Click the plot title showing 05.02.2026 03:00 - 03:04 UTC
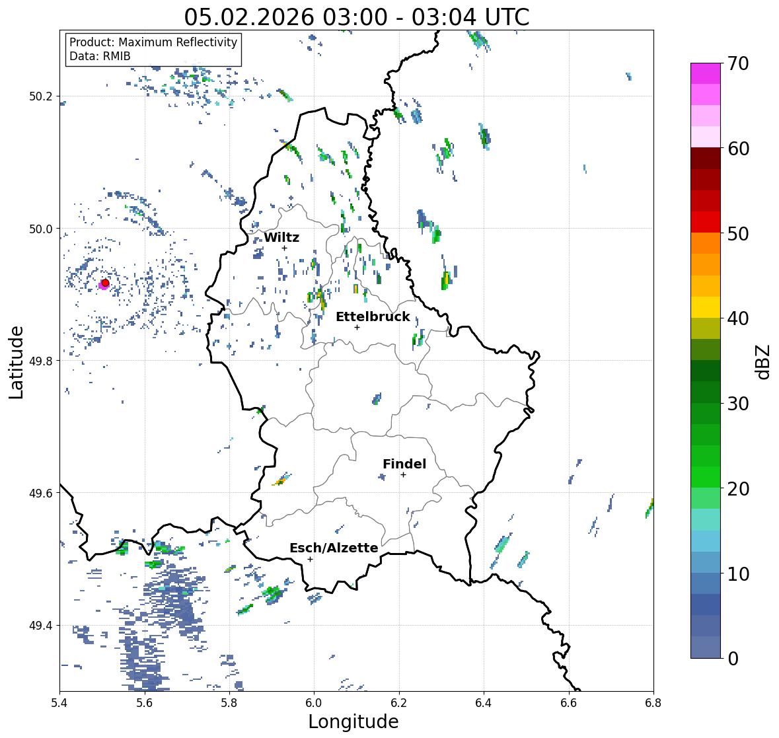The image size is (779, 738). (357, 17)
